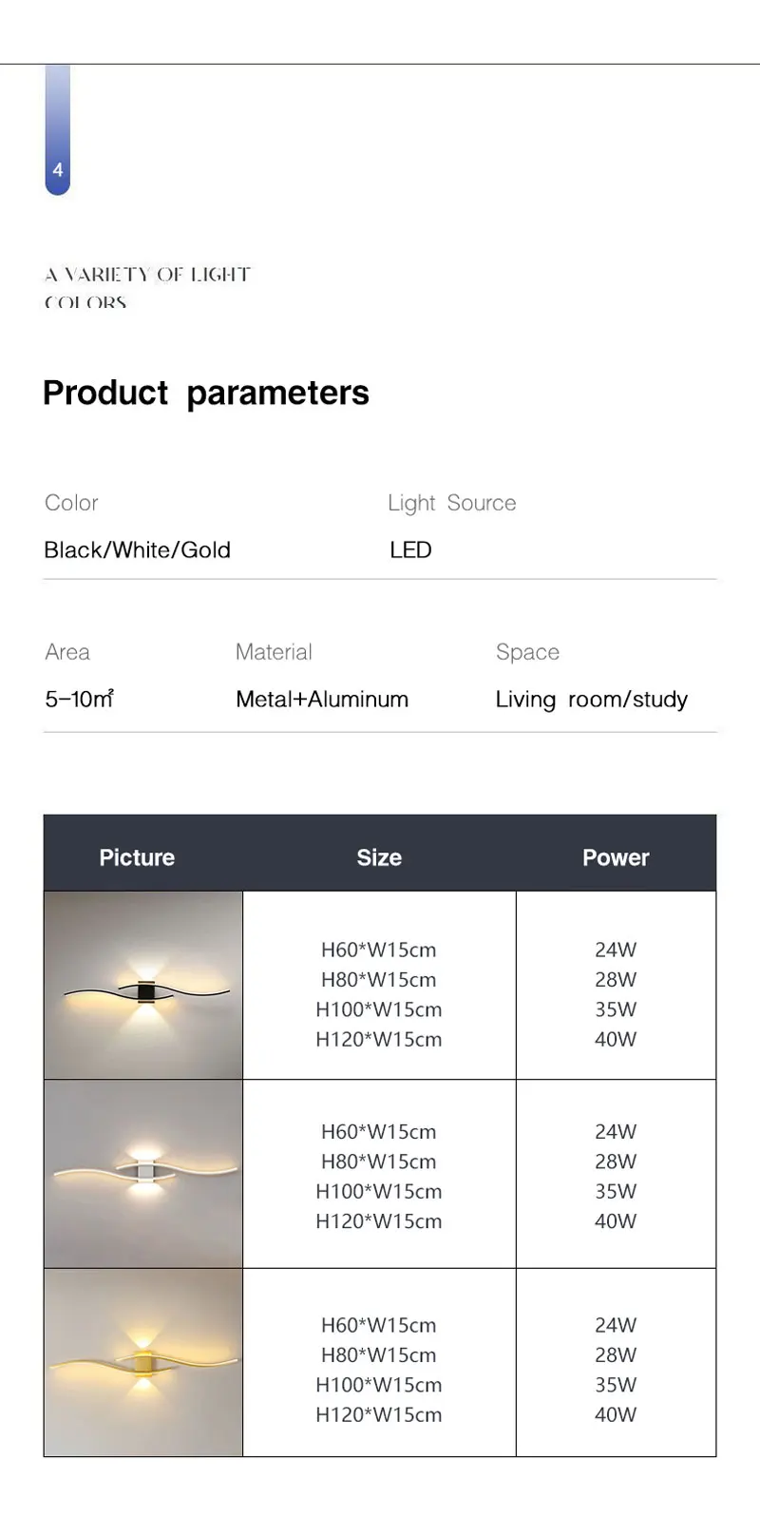The height and width of the screenshot is (1517, 760).
Task: Click the Light Source label
Action: (x=452, y=504)
